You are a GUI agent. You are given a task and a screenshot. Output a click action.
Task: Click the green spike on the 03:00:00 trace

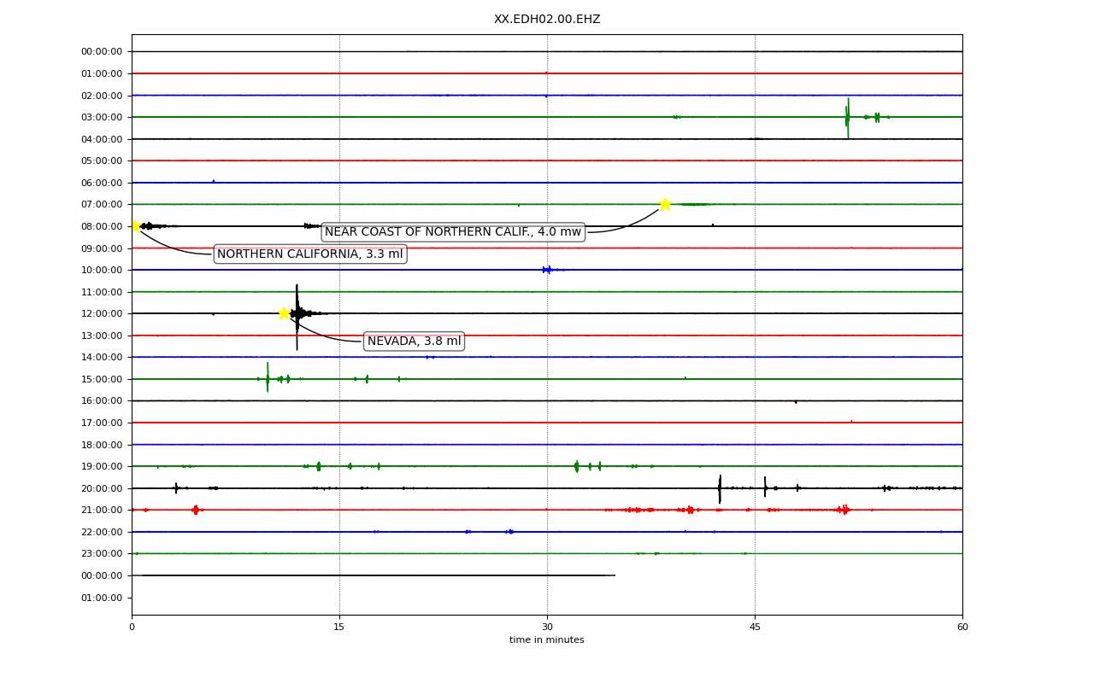click(x=848, y=118)
